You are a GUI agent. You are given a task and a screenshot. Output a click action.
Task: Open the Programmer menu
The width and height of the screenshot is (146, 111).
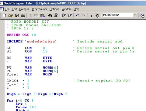(40, 9)
